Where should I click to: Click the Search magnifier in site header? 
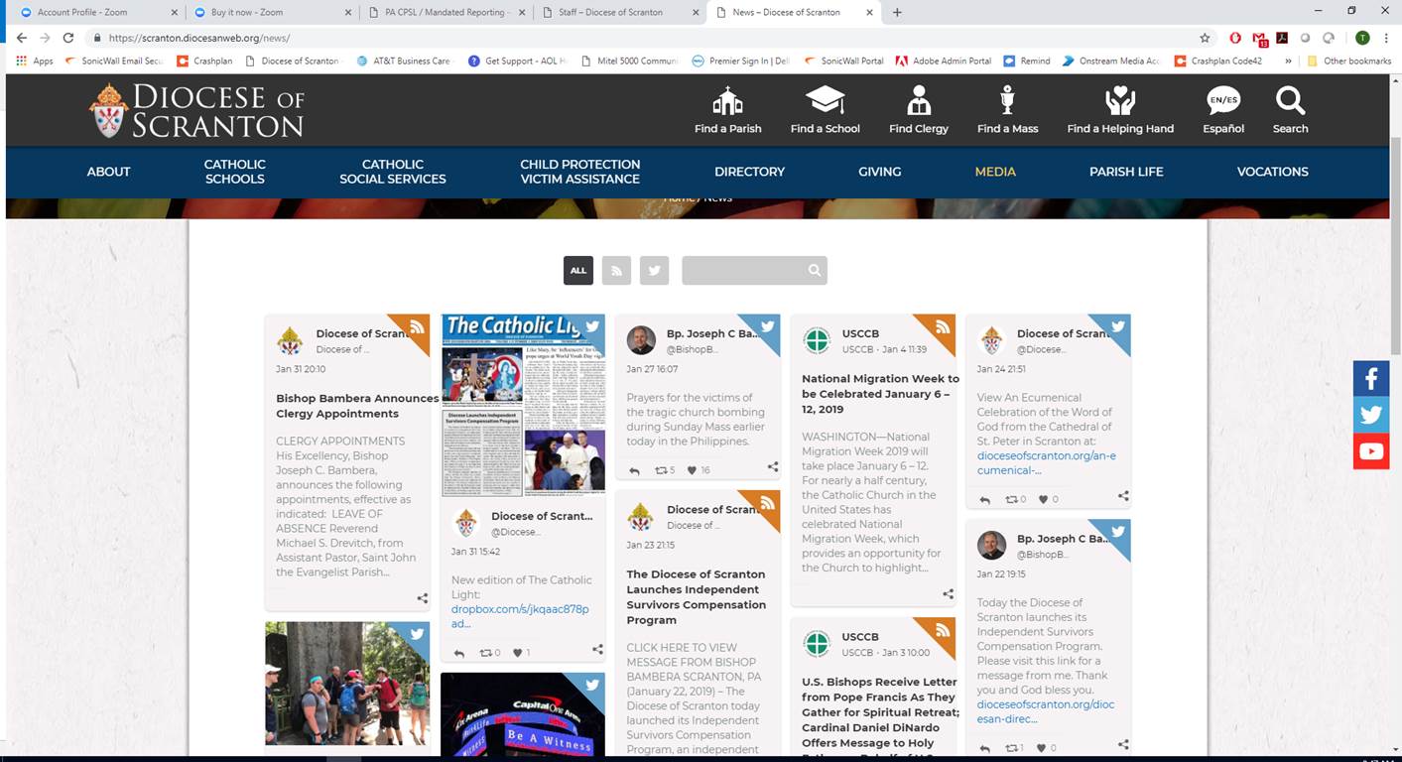tap(1290, 101)
